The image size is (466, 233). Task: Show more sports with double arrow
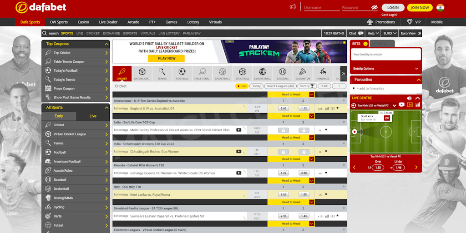pos(344,74)
